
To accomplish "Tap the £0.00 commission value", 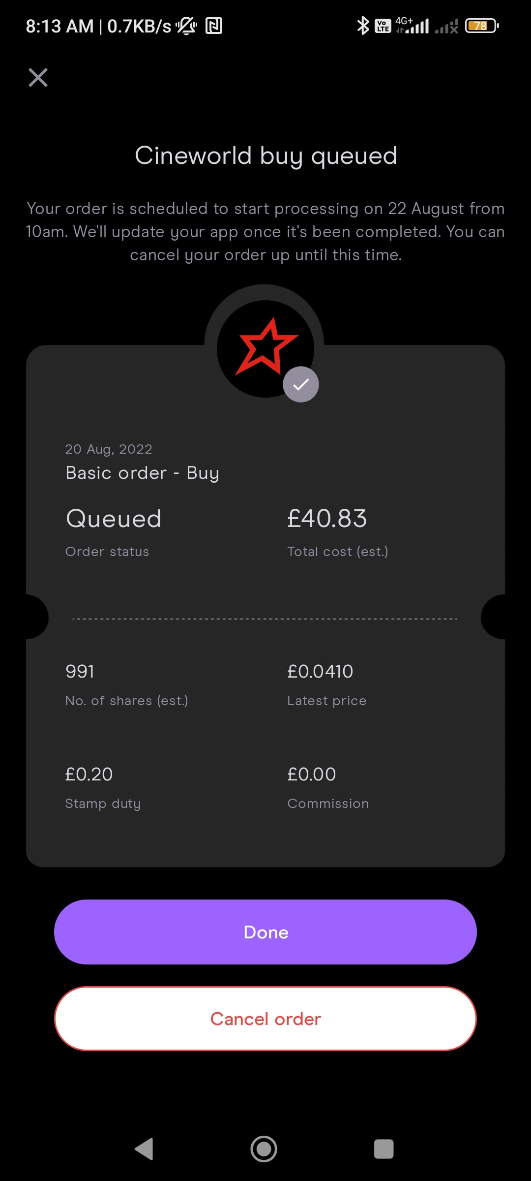I will pyautogui.click(x=312, y=774).
